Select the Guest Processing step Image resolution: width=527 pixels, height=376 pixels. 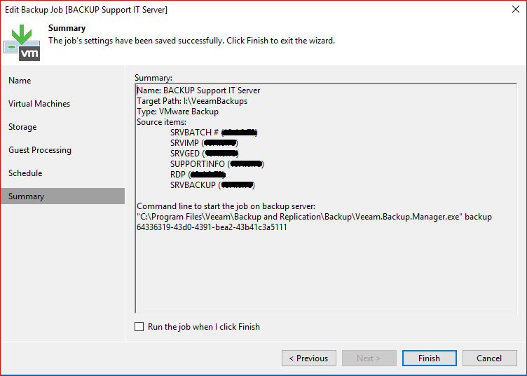coord(40,150)
